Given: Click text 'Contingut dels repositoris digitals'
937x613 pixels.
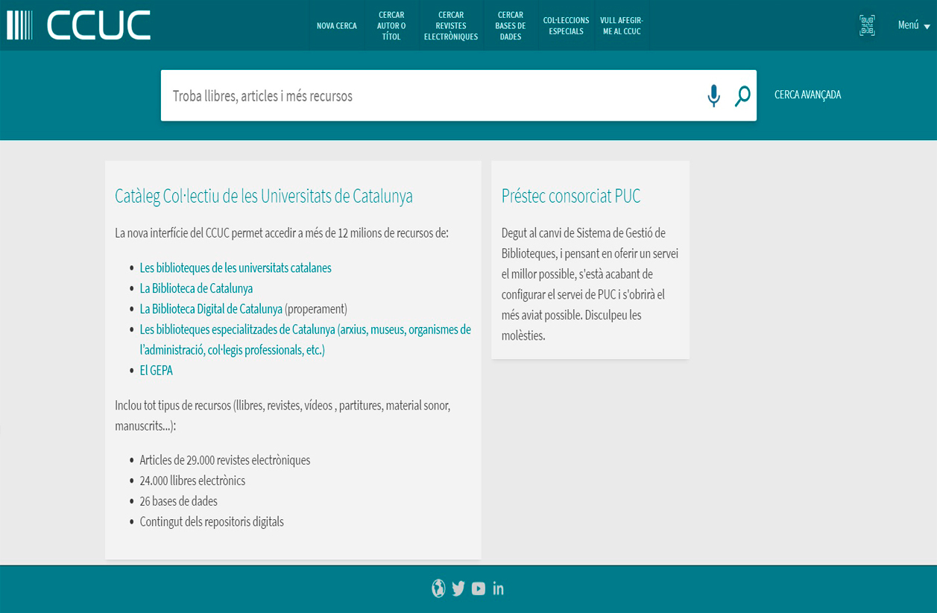Looking at the screenshot, I should point(212,521).
